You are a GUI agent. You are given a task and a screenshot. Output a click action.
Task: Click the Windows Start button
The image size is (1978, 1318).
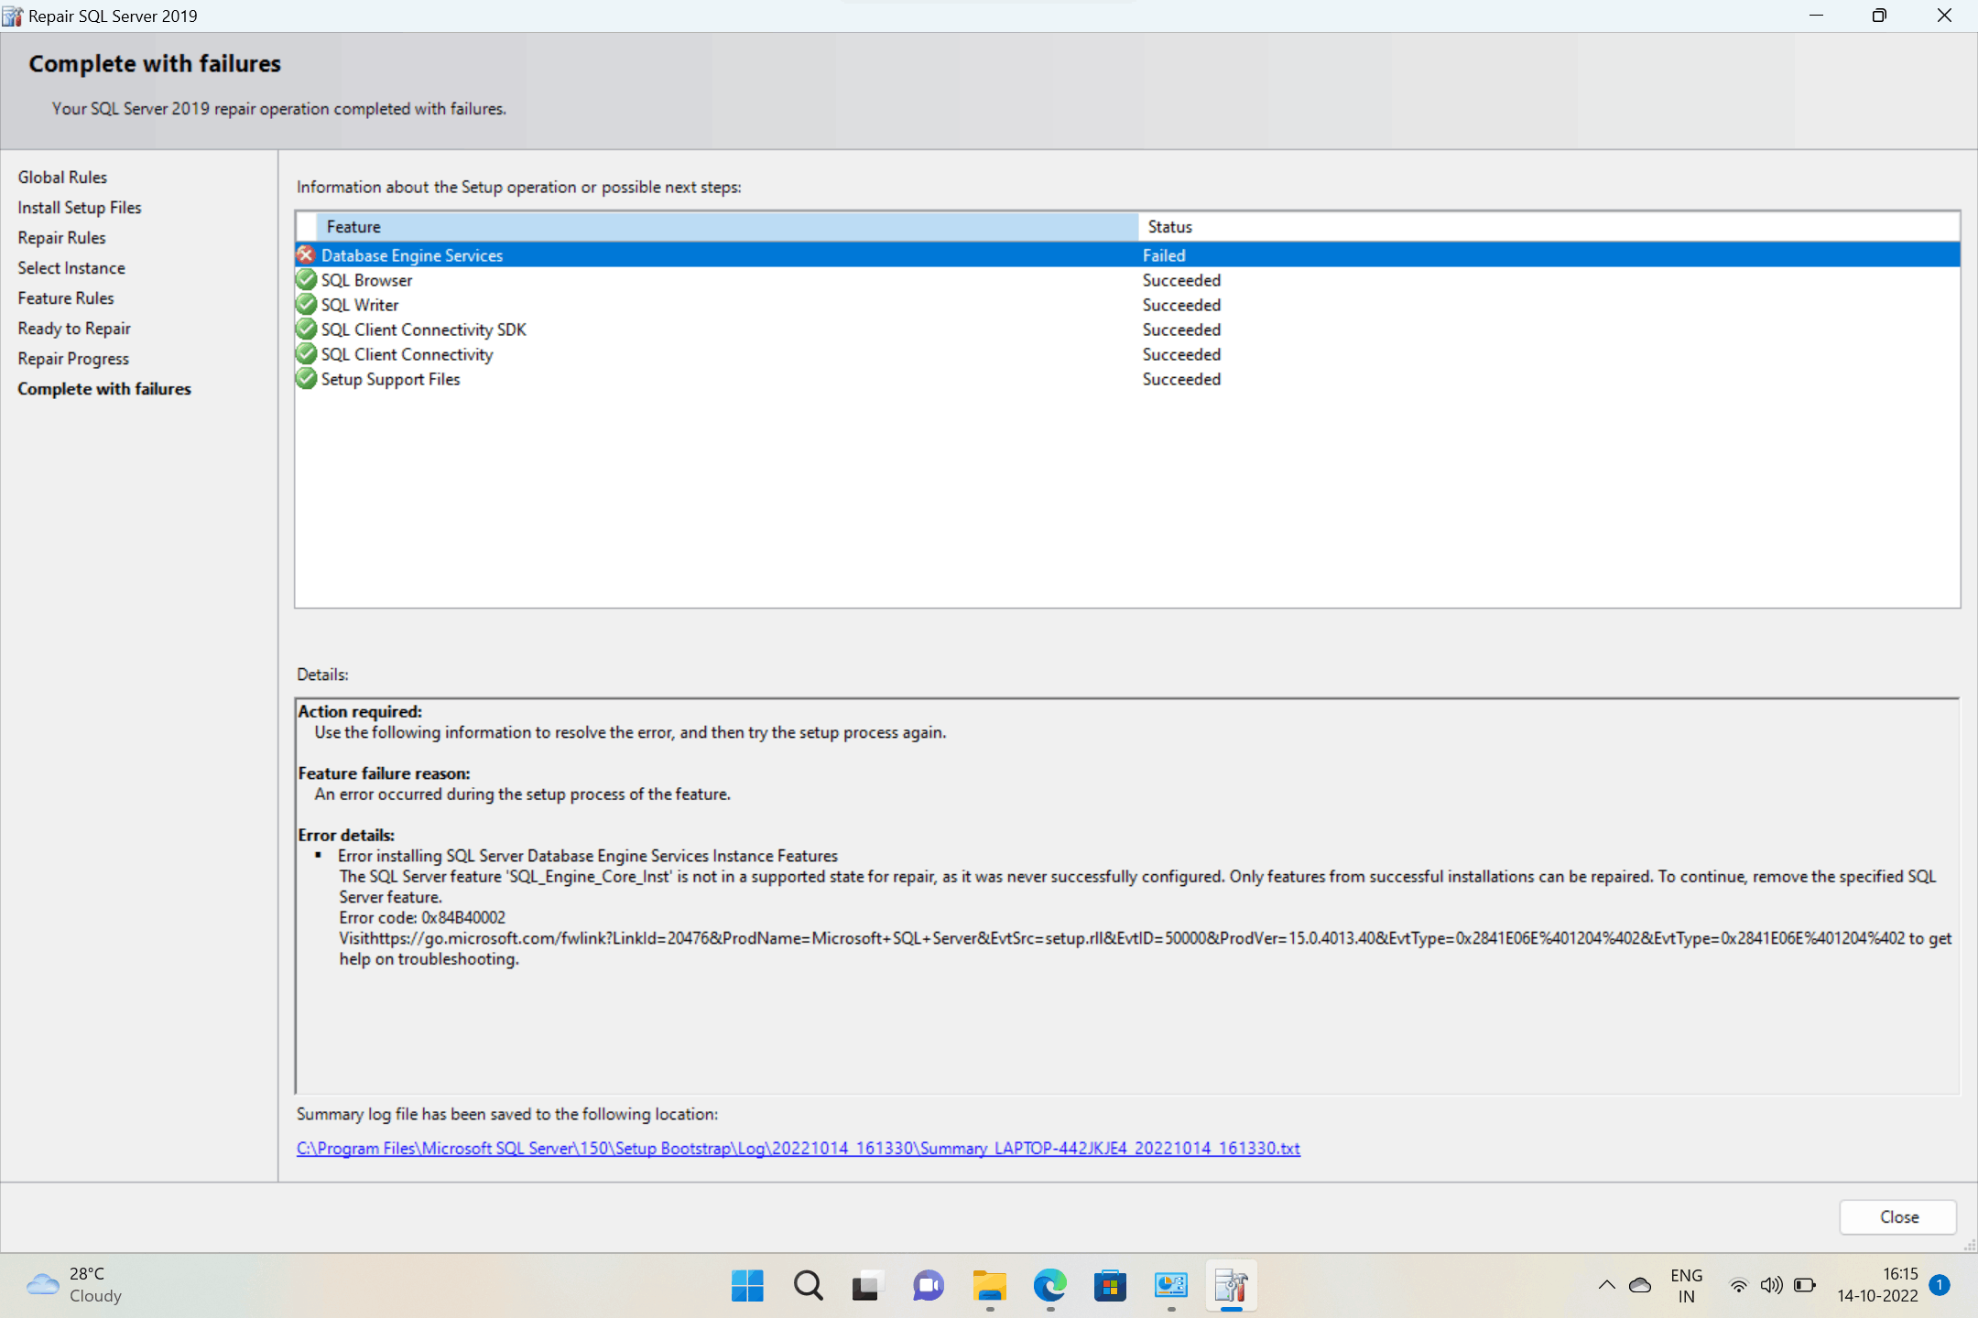747,1286
